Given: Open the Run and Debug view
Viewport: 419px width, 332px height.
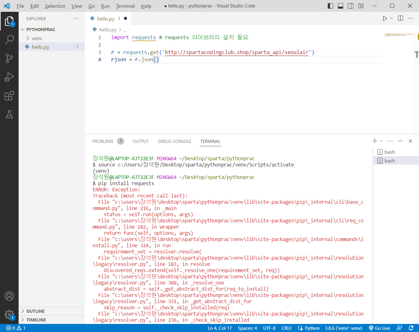Looking at the screenshot, I should pyautogui.click(x=9, y=77).
